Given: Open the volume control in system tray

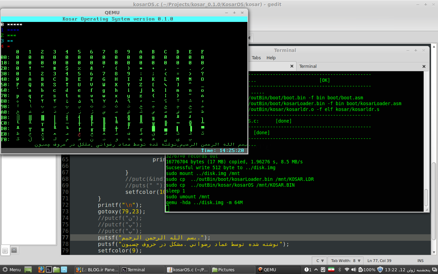Looking at the screenshot, I should 354,270.
